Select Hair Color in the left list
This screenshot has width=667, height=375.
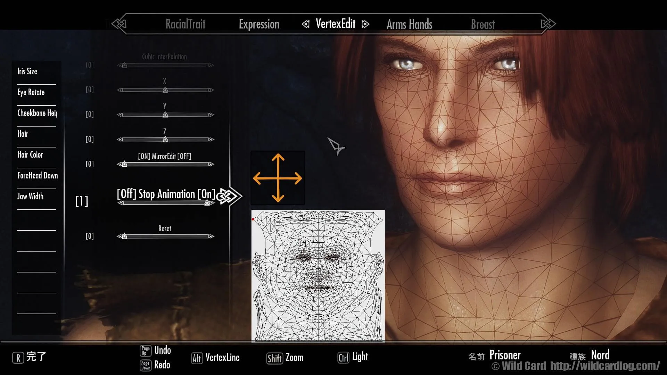coord(30,155)
